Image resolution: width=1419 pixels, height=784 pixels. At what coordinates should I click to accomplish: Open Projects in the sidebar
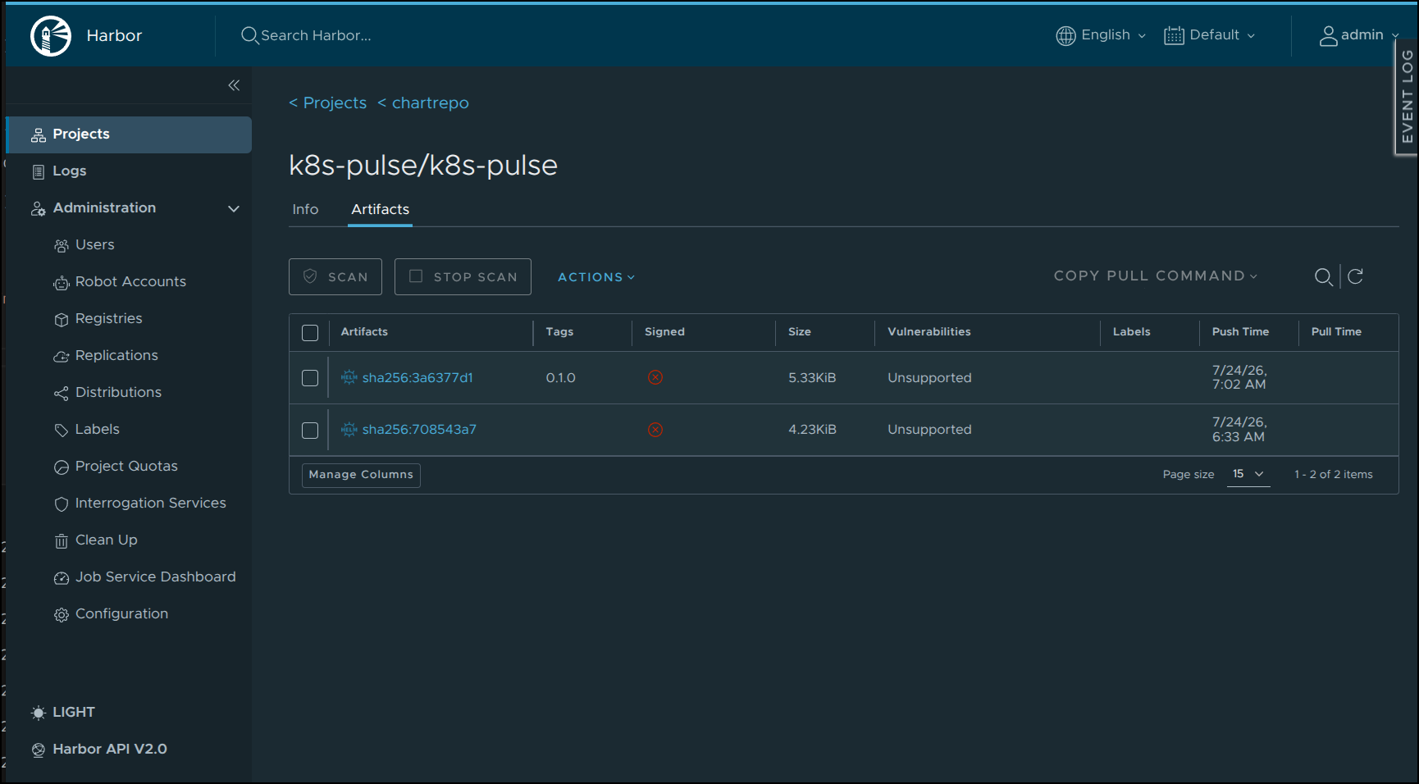tap(129, 134)
